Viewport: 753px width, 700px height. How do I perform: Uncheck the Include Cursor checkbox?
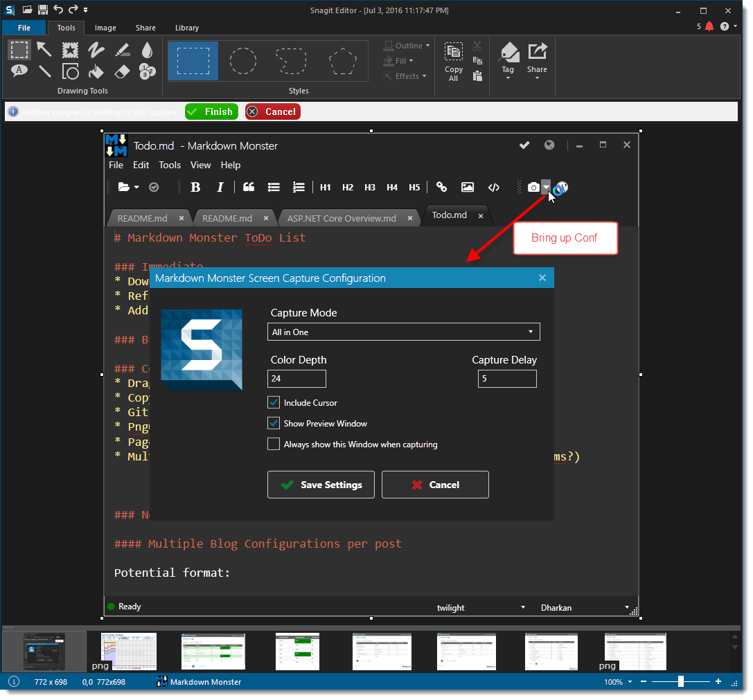coord(274,402)
